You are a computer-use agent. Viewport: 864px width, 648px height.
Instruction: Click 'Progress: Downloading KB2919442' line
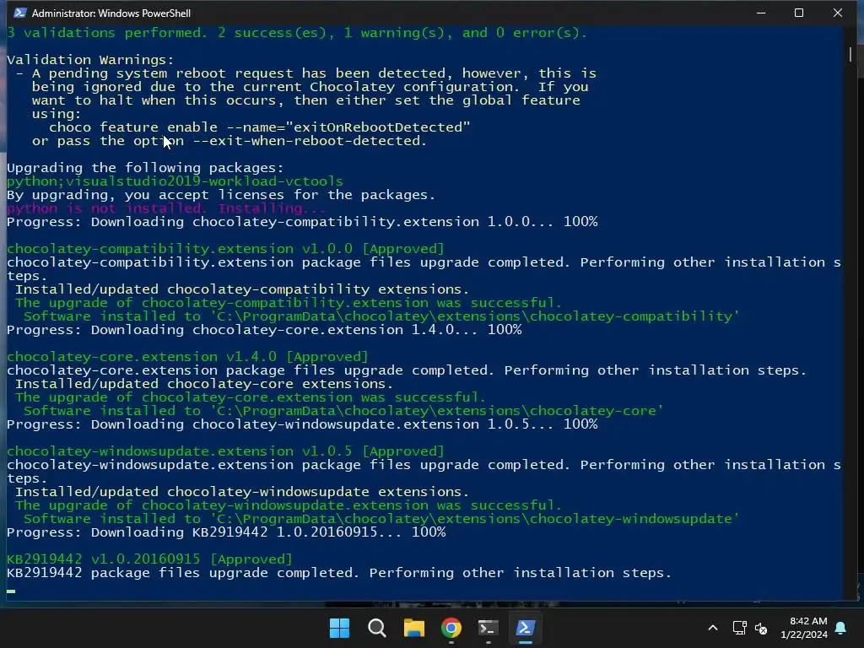click(x=226, y=532)
